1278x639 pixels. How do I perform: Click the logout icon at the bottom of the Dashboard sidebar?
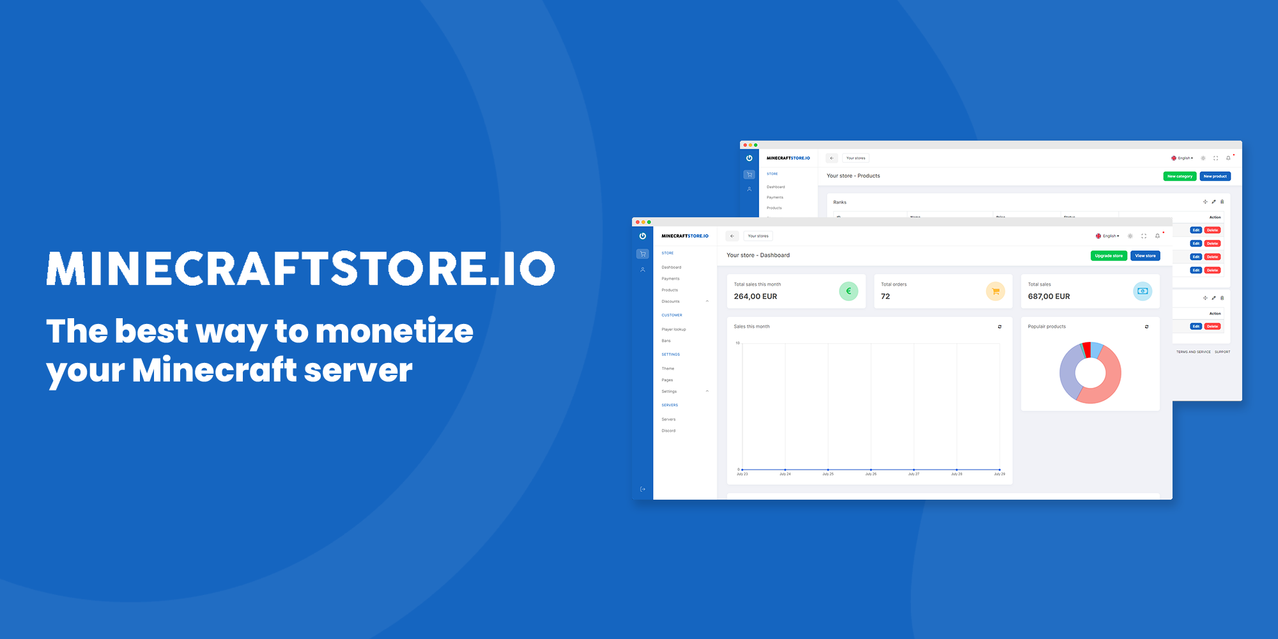tap(642, 489)
